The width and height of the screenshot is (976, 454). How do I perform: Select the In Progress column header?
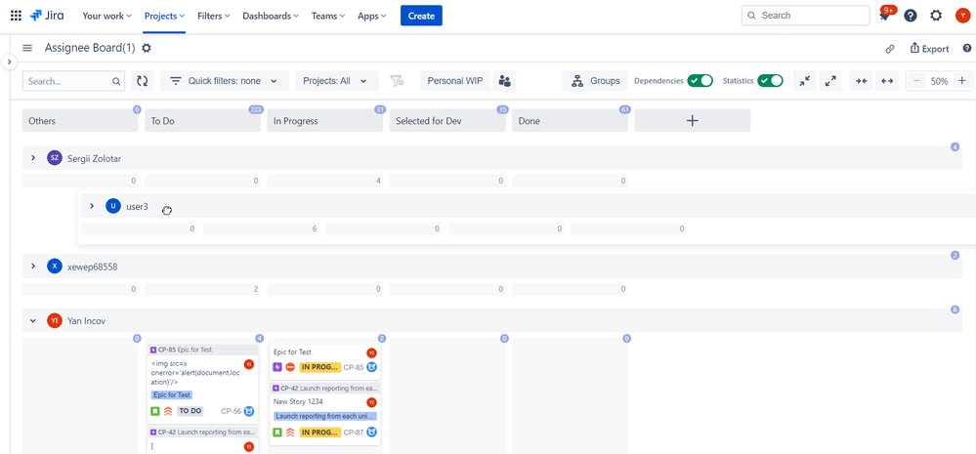325,121
